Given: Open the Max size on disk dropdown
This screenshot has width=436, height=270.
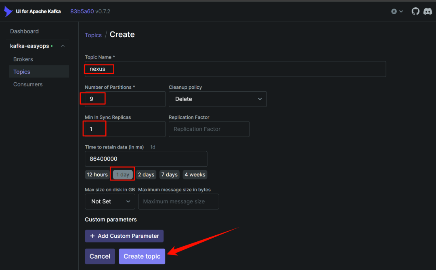Looking at the screenshot, I should (110, 201).
